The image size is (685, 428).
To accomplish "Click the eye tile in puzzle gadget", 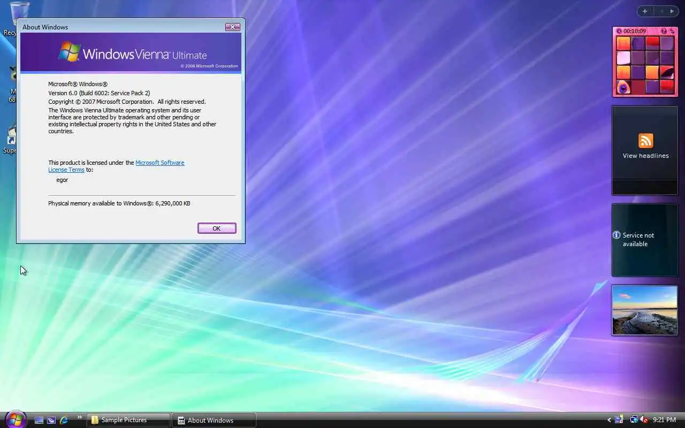I will [623, 87].
